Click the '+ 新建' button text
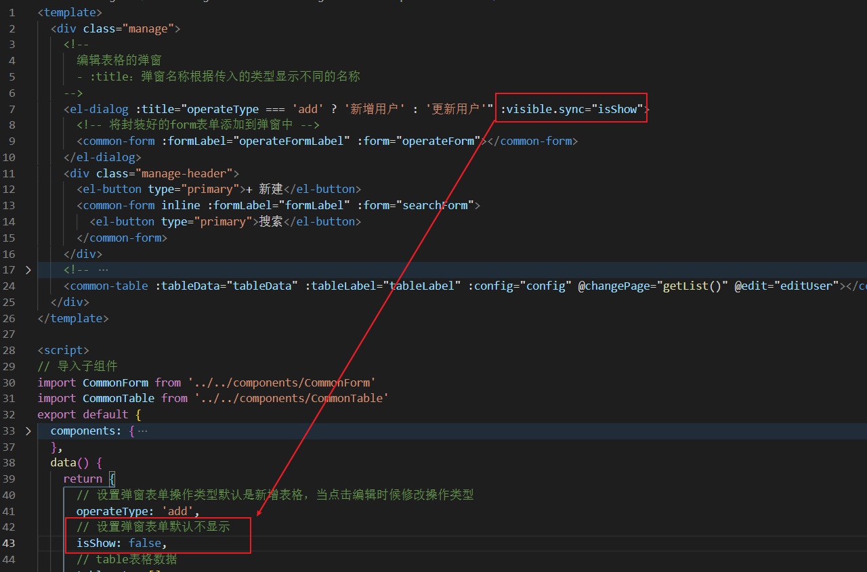This screenshot has width=867, height=572. coord(264,189)
